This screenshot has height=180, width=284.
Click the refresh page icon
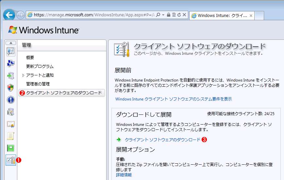[179, 15]
